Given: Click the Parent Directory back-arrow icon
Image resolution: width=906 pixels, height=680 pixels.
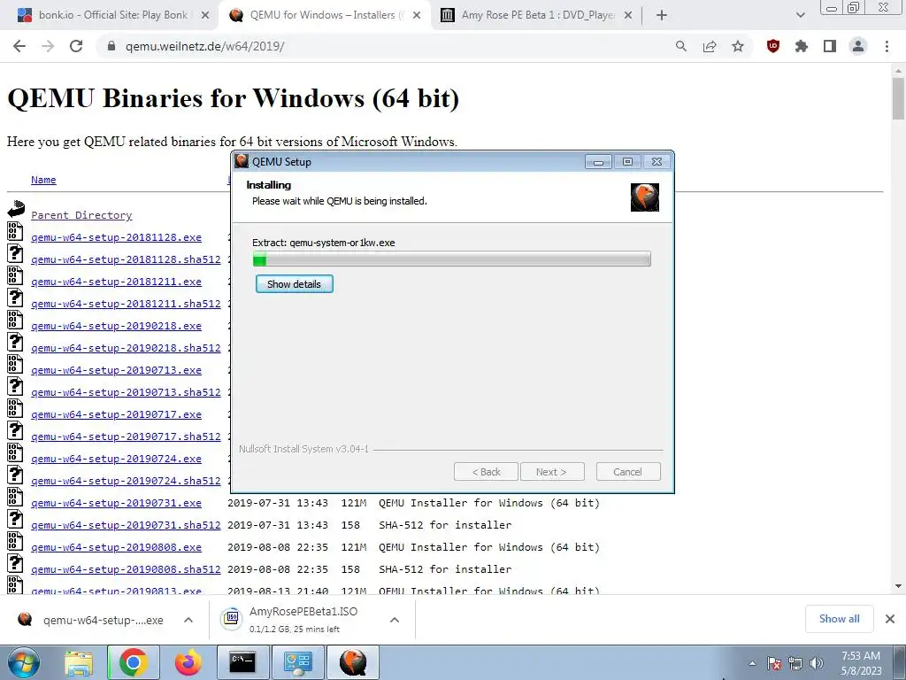Looking at the screenshot, I should [16, 209].
